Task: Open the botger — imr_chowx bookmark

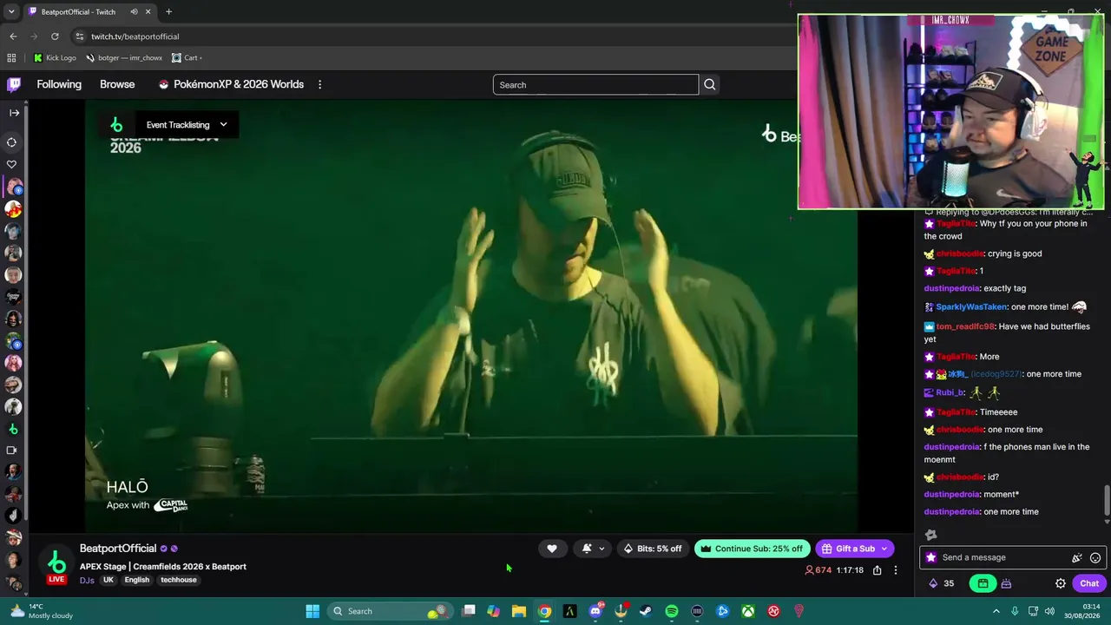Action: (124, 58)
